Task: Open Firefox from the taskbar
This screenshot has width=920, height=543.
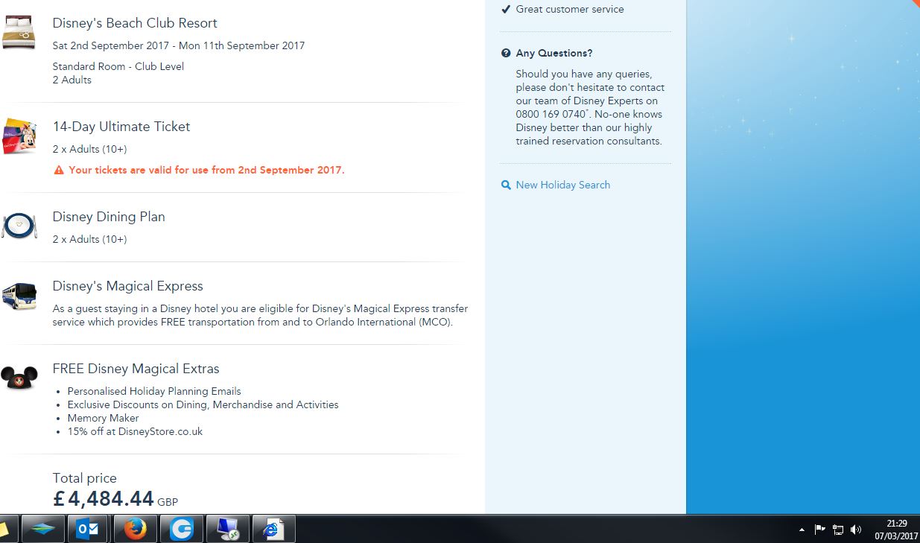Action: 135,529
